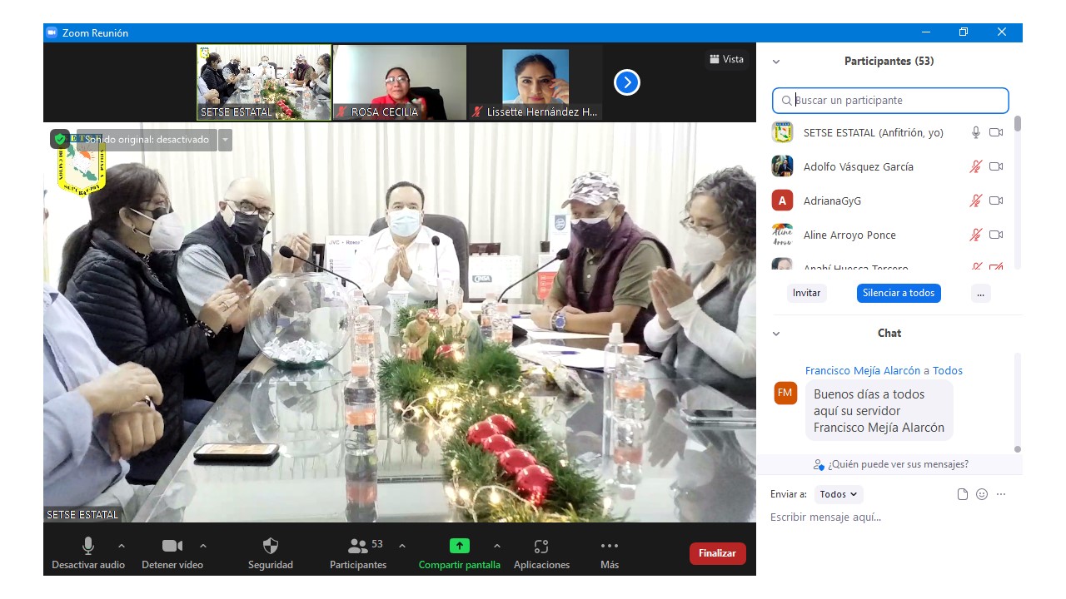Toggle SETSE ESTATAL camera icon

click(x=996, y=132)
